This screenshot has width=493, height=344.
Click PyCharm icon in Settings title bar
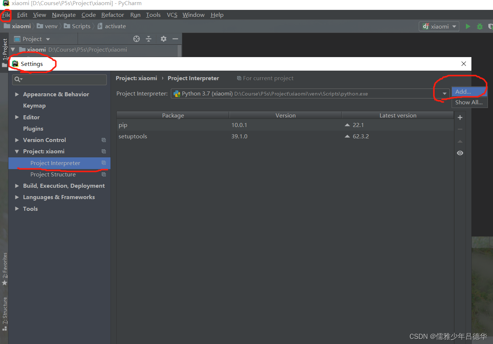[15, 64]
